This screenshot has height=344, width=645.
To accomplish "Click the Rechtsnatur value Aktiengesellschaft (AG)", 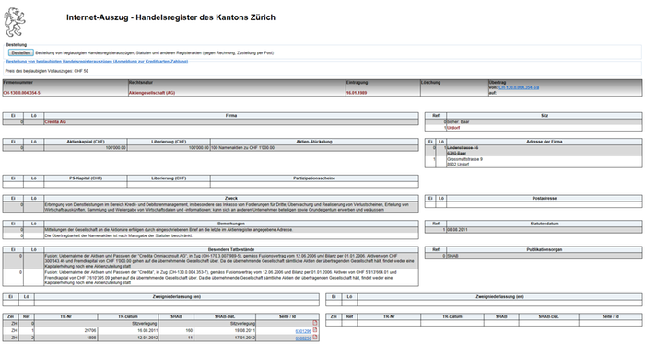I will (x=152, y=93).
